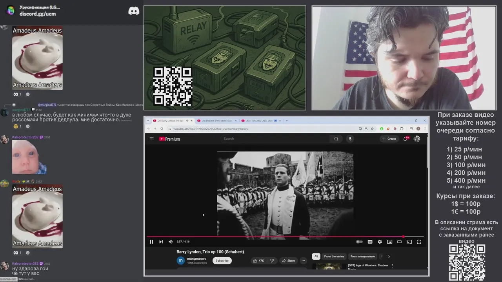The height and width of the screenshot is (282, 502).
Task: Open the YouTube Create menu
Action: point(389,139)
